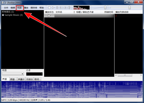Click right arrow of playlist list scrollbar
The height and width of the screenshot is (103, 144).
point(141,75)
